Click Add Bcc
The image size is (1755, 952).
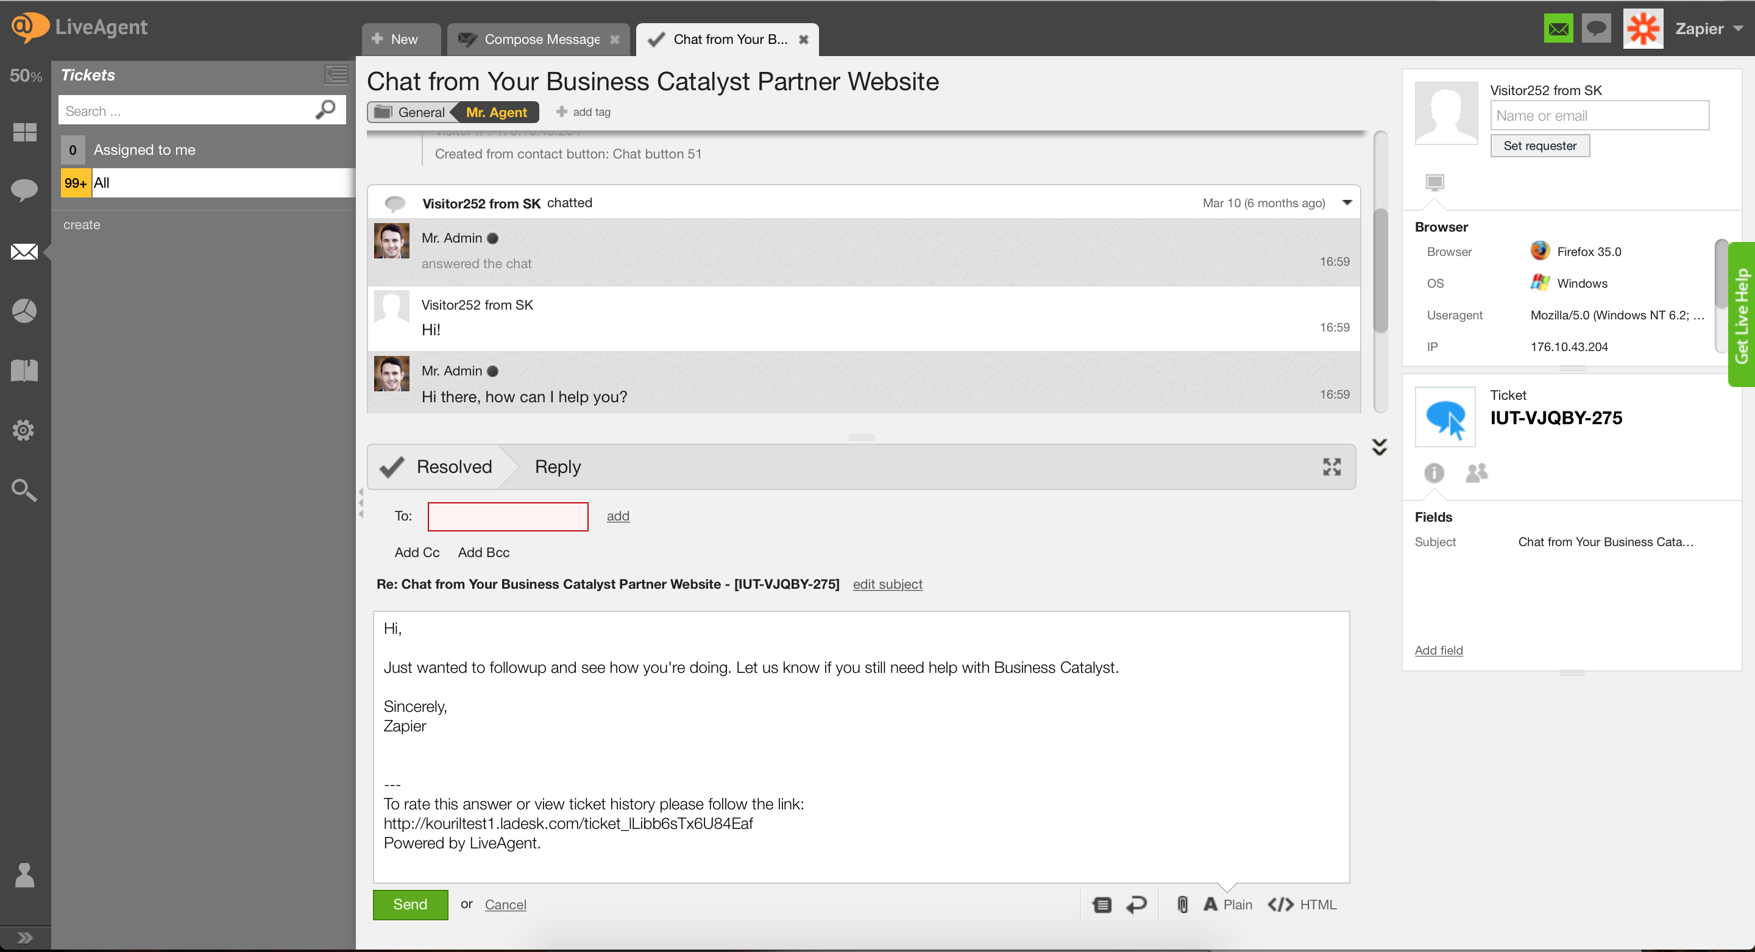click(x=484, y=553)
